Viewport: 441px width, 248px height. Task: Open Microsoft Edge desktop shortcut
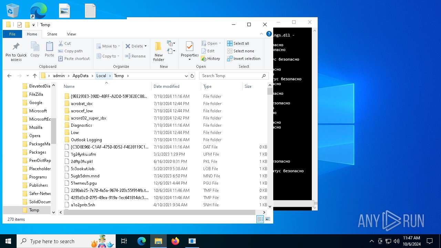coord(38,11)
